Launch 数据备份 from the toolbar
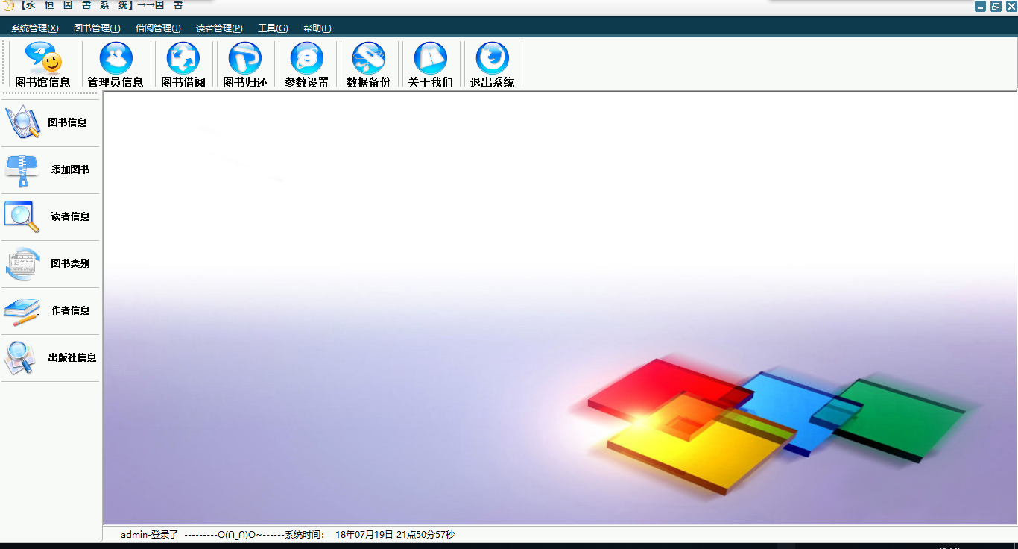 tap(368, 65)
